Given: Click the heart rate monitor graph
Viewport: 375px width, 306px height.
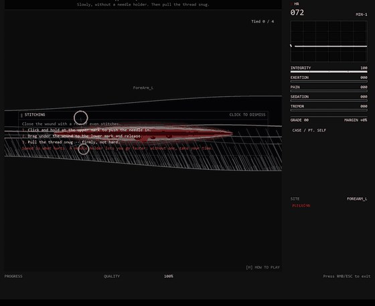Looking at the screenshot, I should click(329, 41).
